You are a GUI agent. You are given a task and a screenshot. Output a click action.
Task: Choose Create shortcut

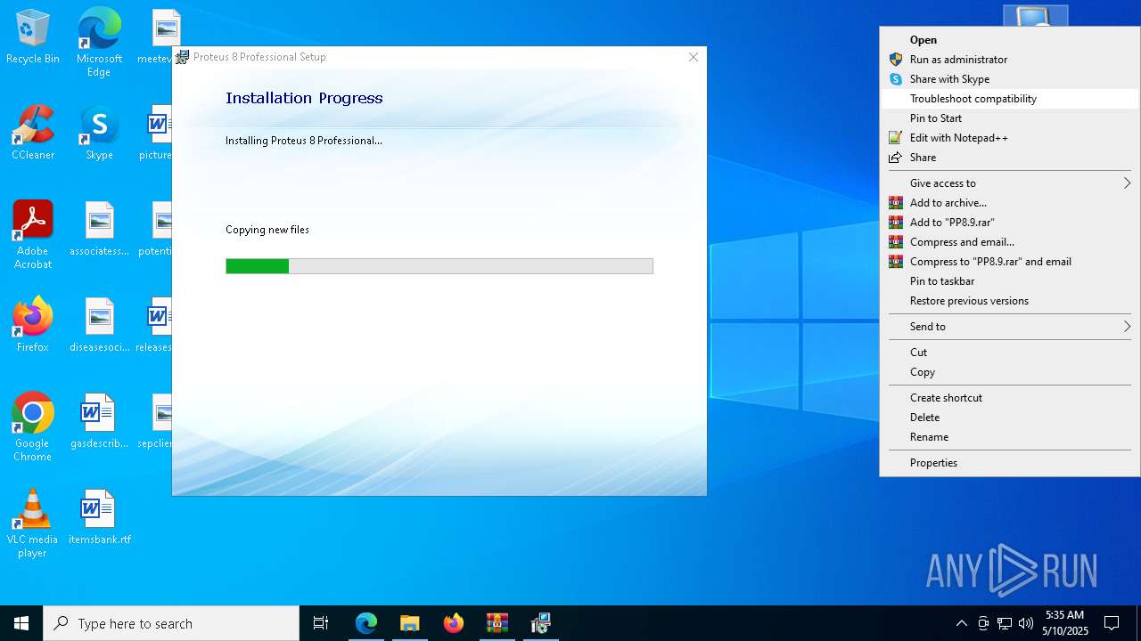point(1009,398)
